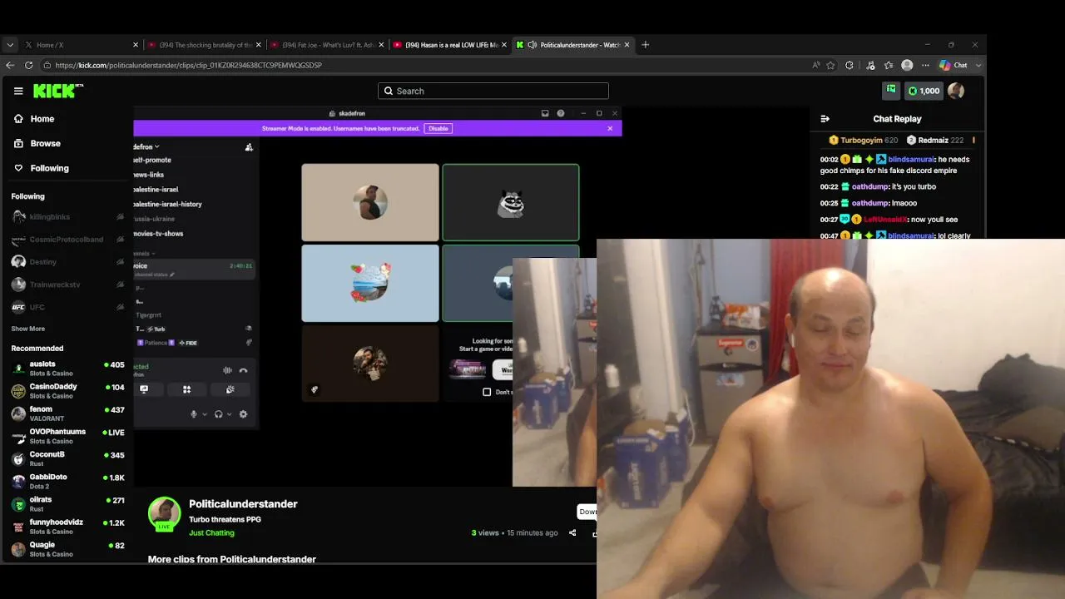Open the 1,000 Kicks balance button
The image size is (1065, 599).
924,91
